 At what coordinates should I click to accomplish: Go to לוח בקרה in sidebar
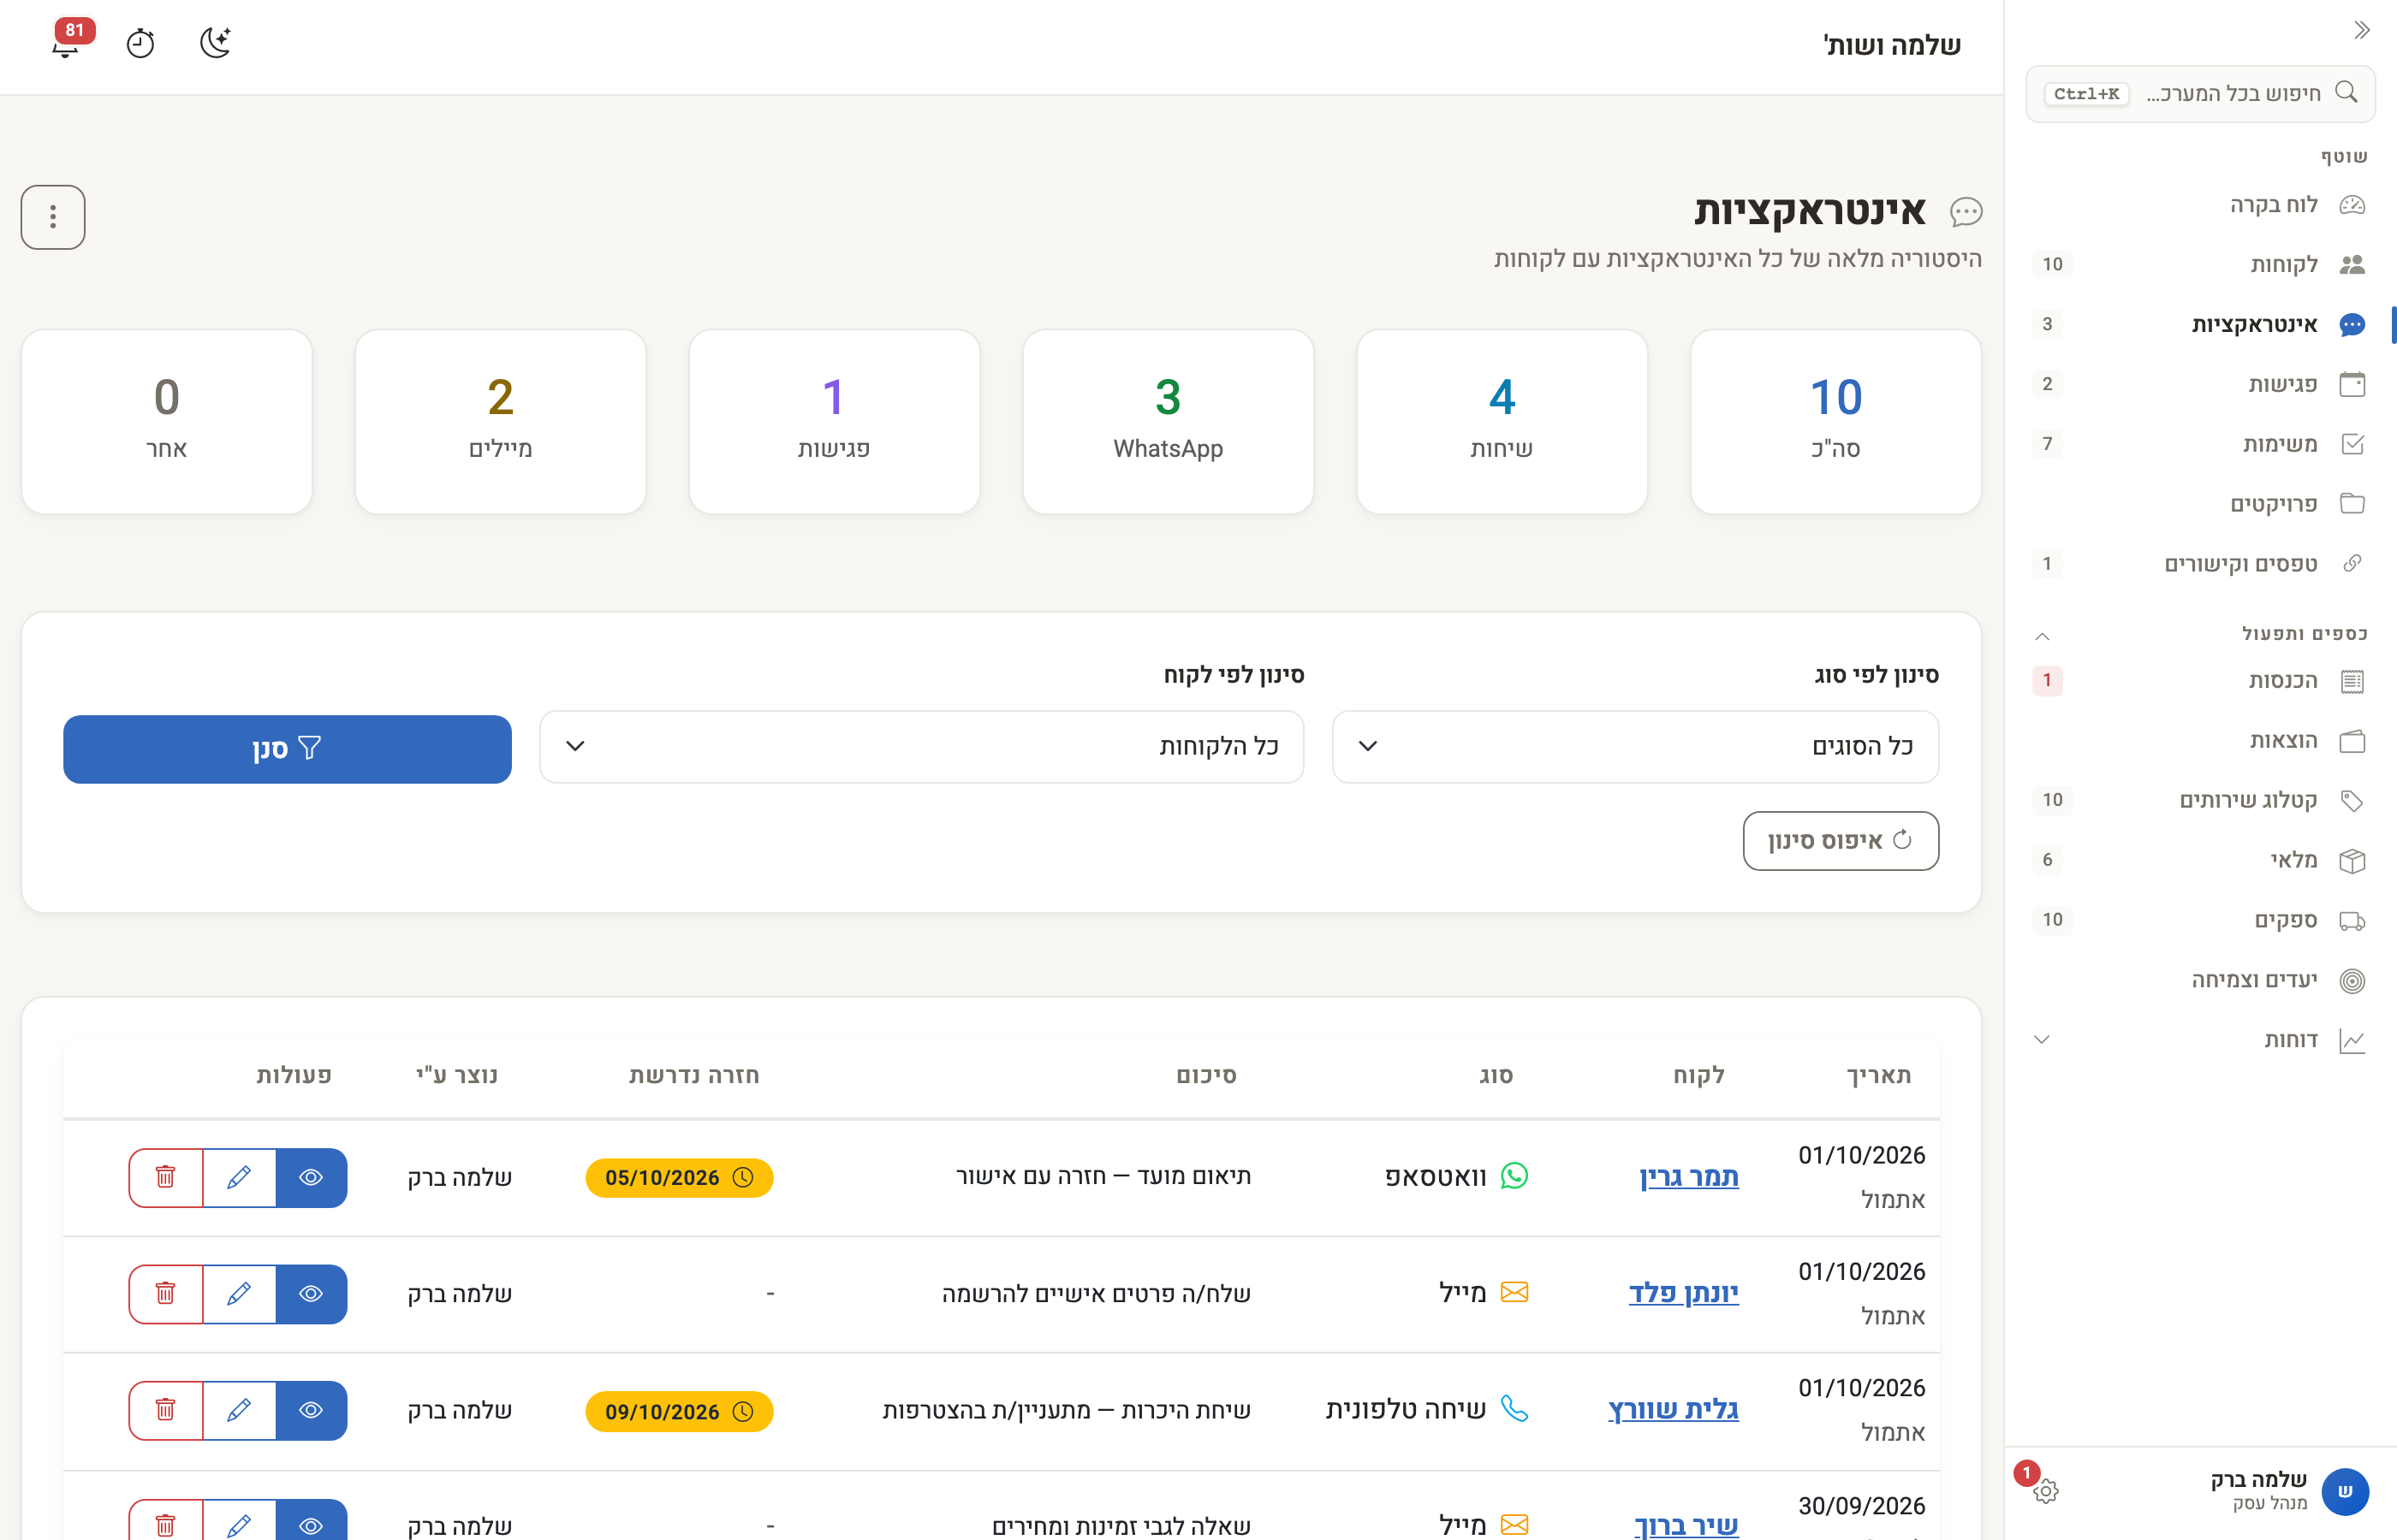2199,205
